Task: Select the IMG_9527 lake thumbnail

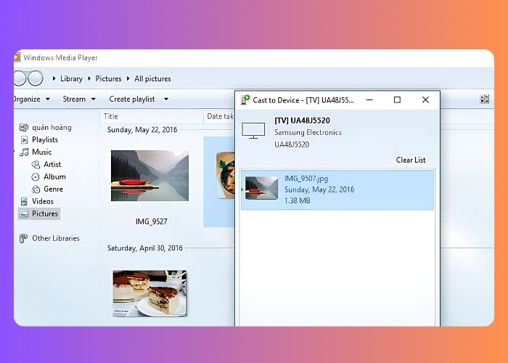Action: 149,176
